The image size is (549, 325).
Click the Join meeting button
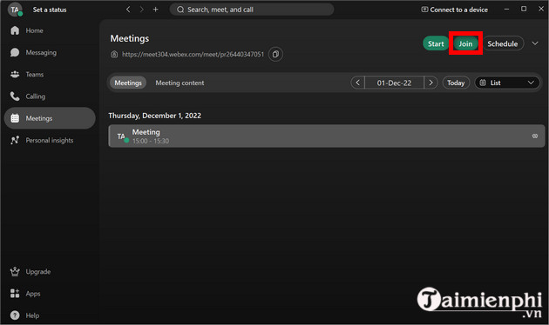pos(465,43)
